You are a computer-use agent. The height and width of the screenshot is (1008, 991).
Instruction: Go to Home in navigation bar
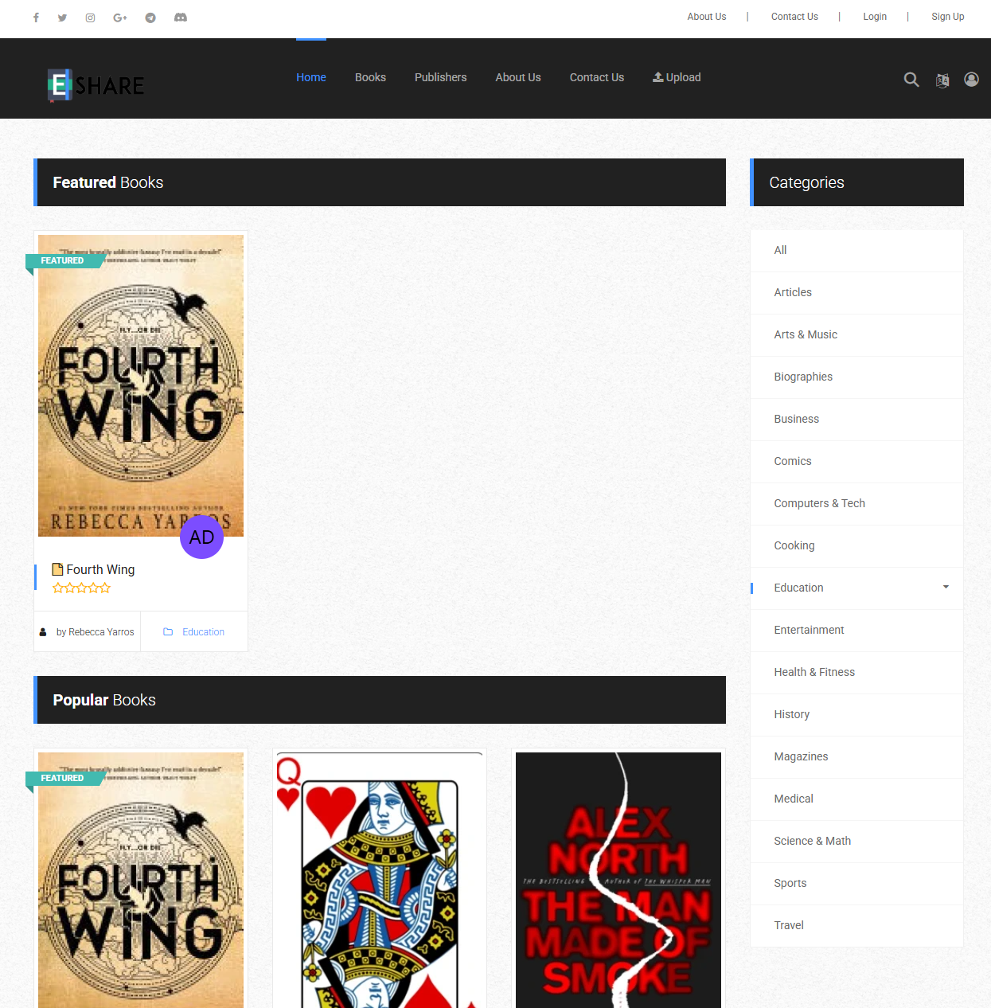pos(311,77)
